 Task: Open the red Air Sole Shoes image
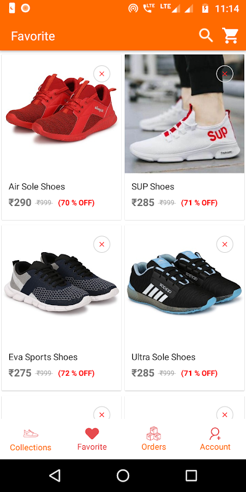point(61,108)
